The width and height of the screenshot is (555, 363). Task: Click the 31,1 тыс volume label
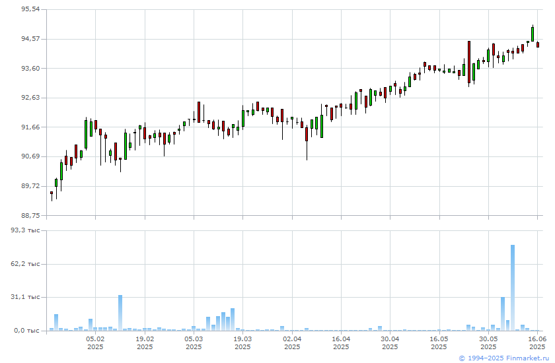(x=25, y=297)
